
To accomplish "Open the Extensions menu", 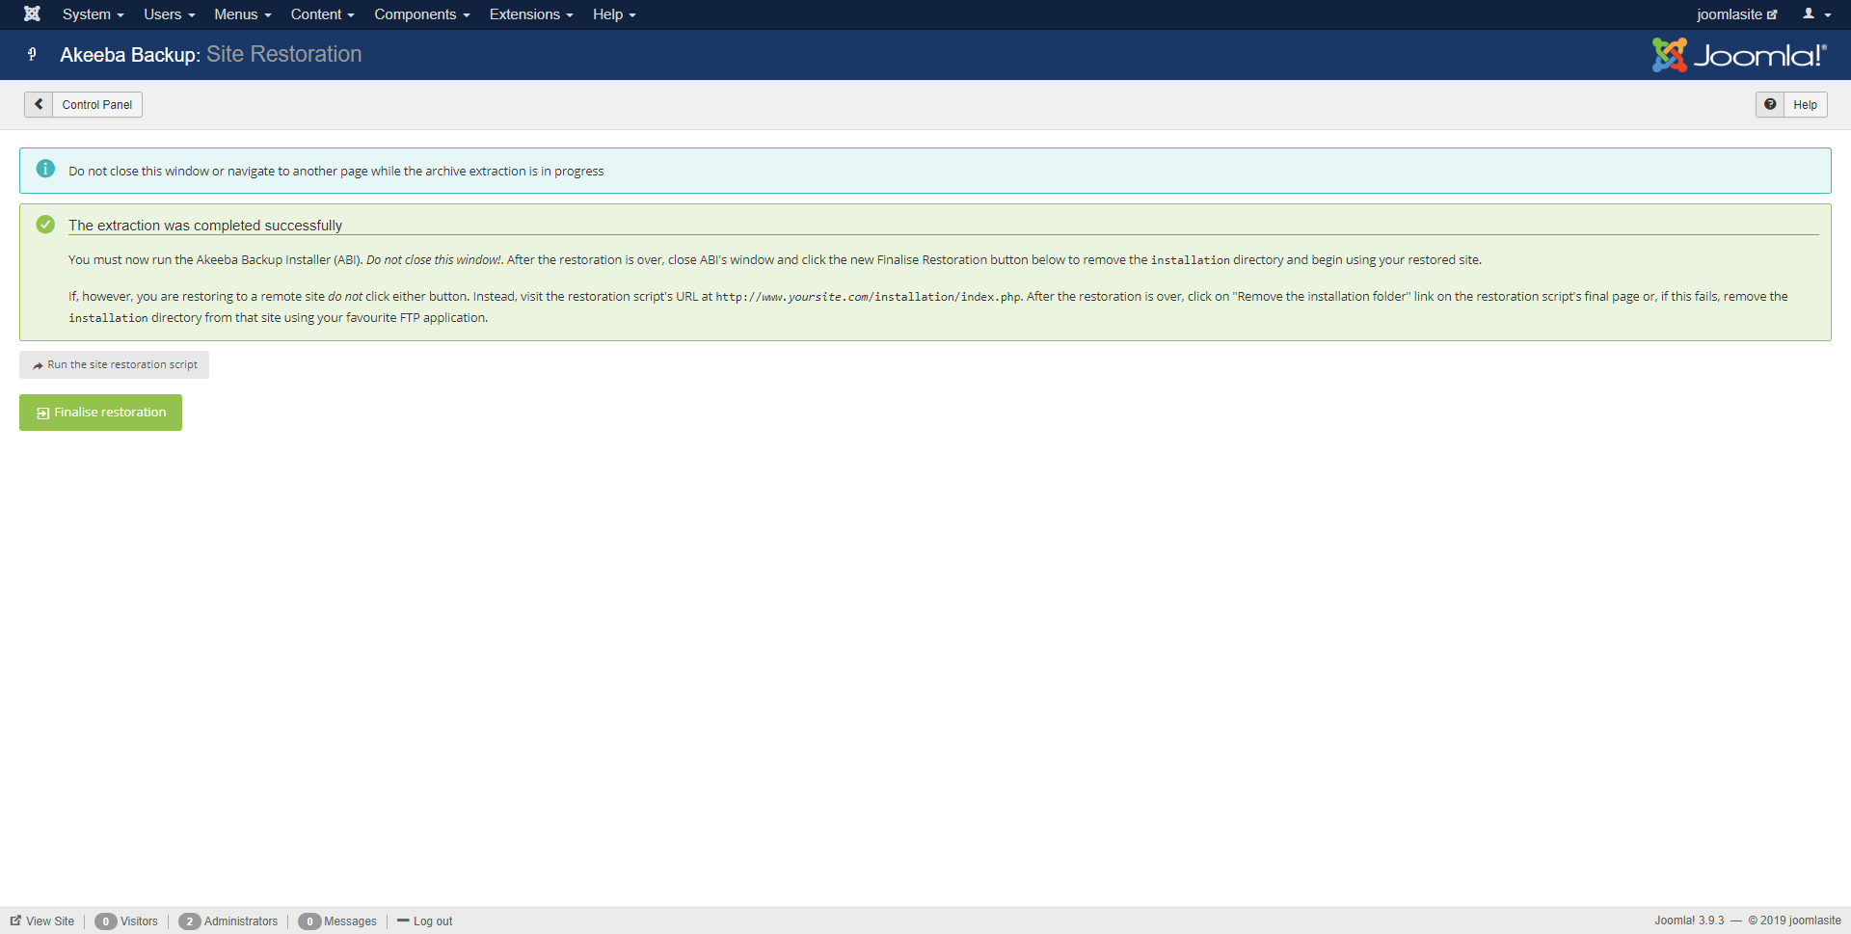I will 530,14.
